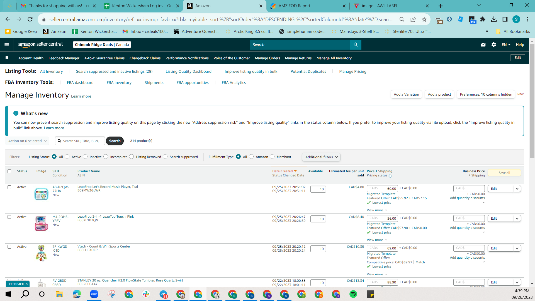Sort by the Date Created column header

click(x=284, y=171)
